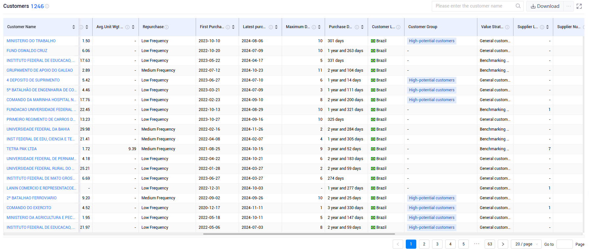Click the 9.39 value in TETRA PAK row
Viewport: 589px width, 252px height.
(x=132, y=149)
